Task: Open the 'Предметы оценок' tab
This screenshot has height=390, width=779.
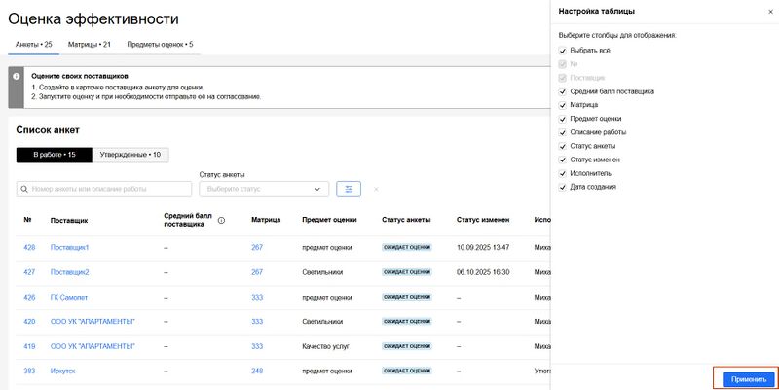Action: 163,45
